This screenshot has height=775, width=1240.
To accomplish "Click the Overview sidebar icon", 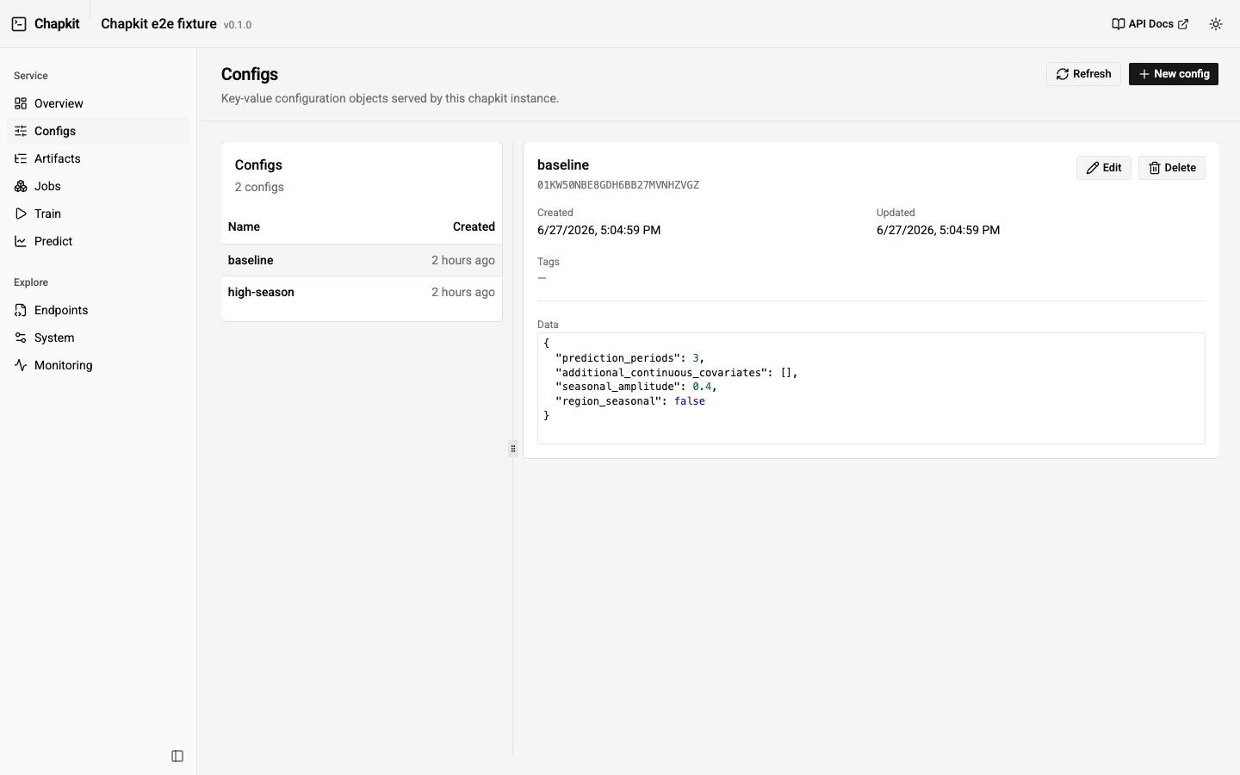I will pyautogui.click(x=21, y=103).
